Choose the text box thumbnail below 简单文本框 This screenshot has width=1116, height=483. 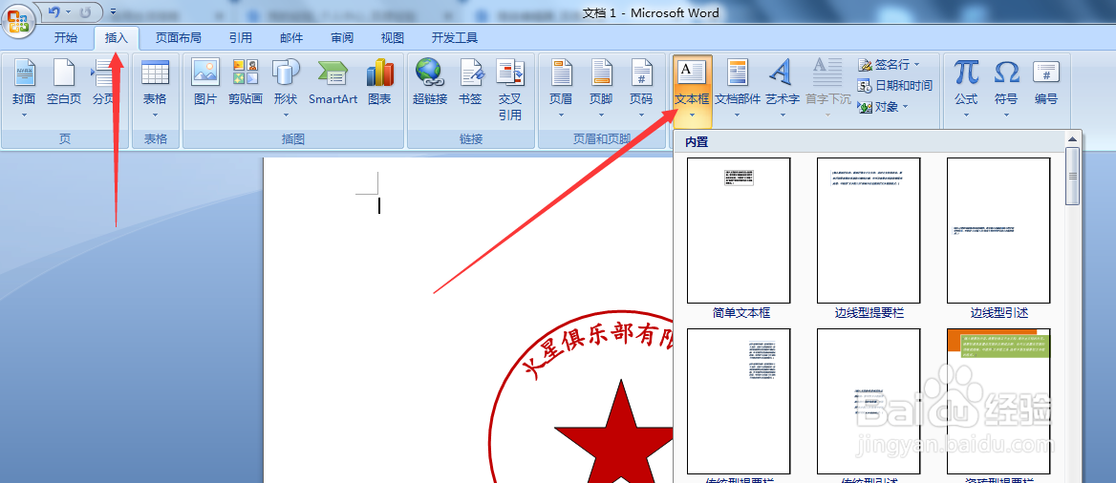click(739, 401)
